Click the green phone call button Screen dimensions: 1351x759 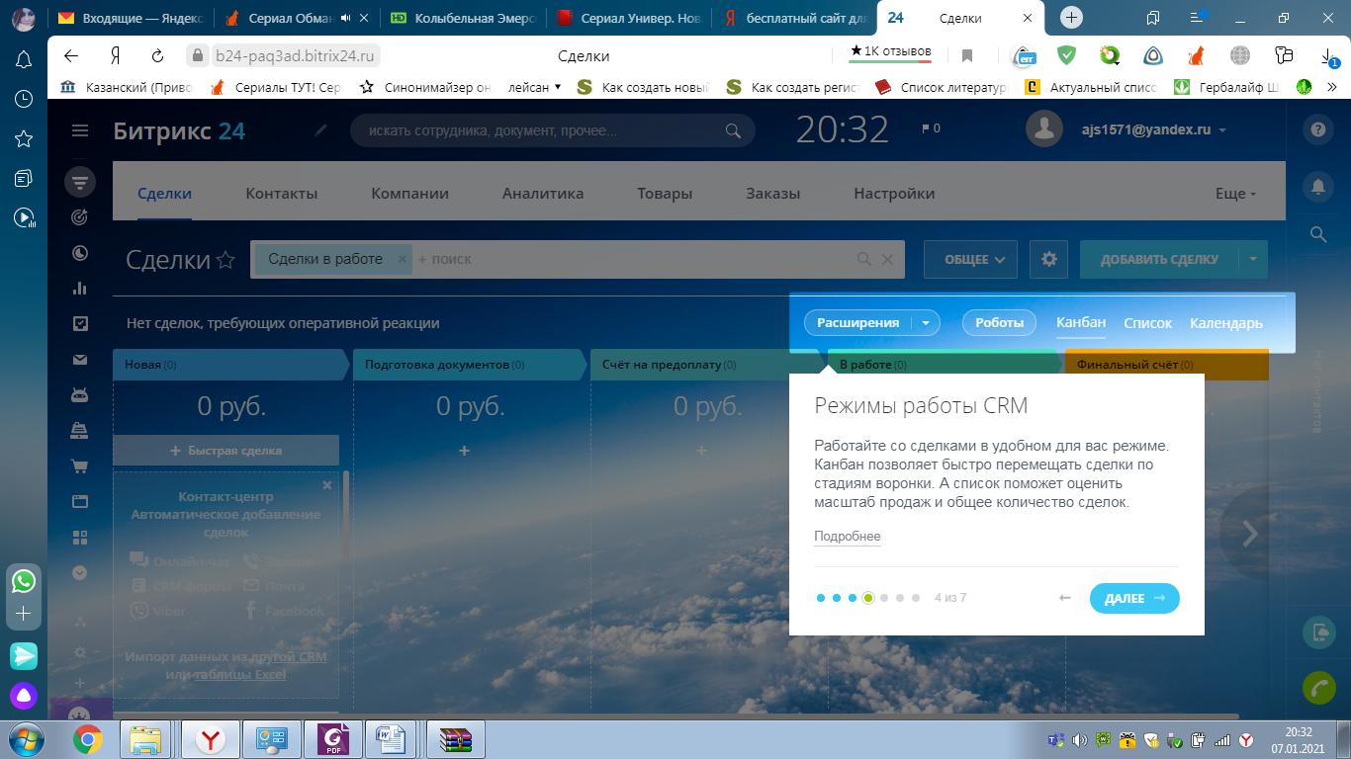click(1317, 686)
